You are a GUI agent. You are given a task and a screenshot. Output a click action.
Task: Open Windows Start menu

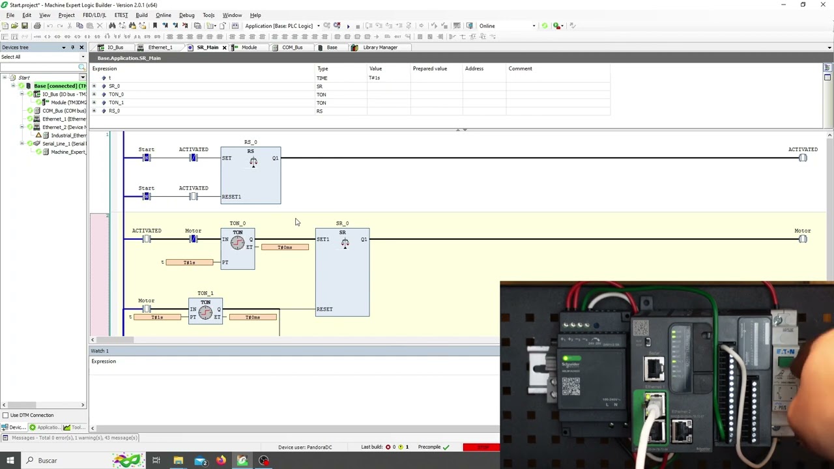click(x=10, y=461)
